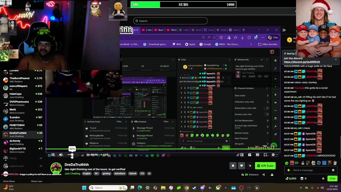The width and height of the screenshot is (341, 192).
Task: Click the 286 of 1000 subs progress bar
Action: (x=183, y=5)
